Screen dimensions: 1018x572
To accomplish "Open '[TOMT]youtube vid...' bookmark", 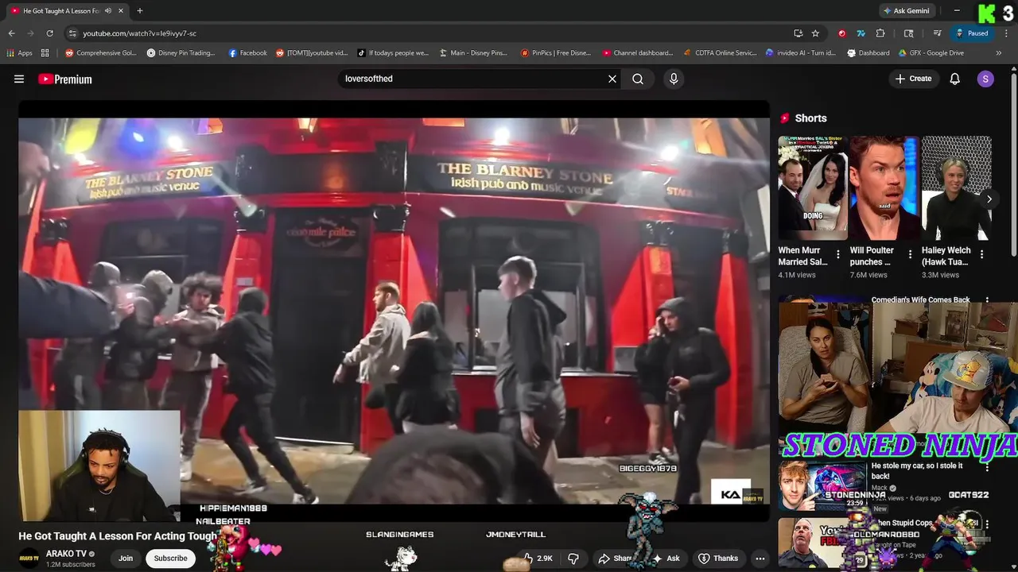I will tap(312, 53).
